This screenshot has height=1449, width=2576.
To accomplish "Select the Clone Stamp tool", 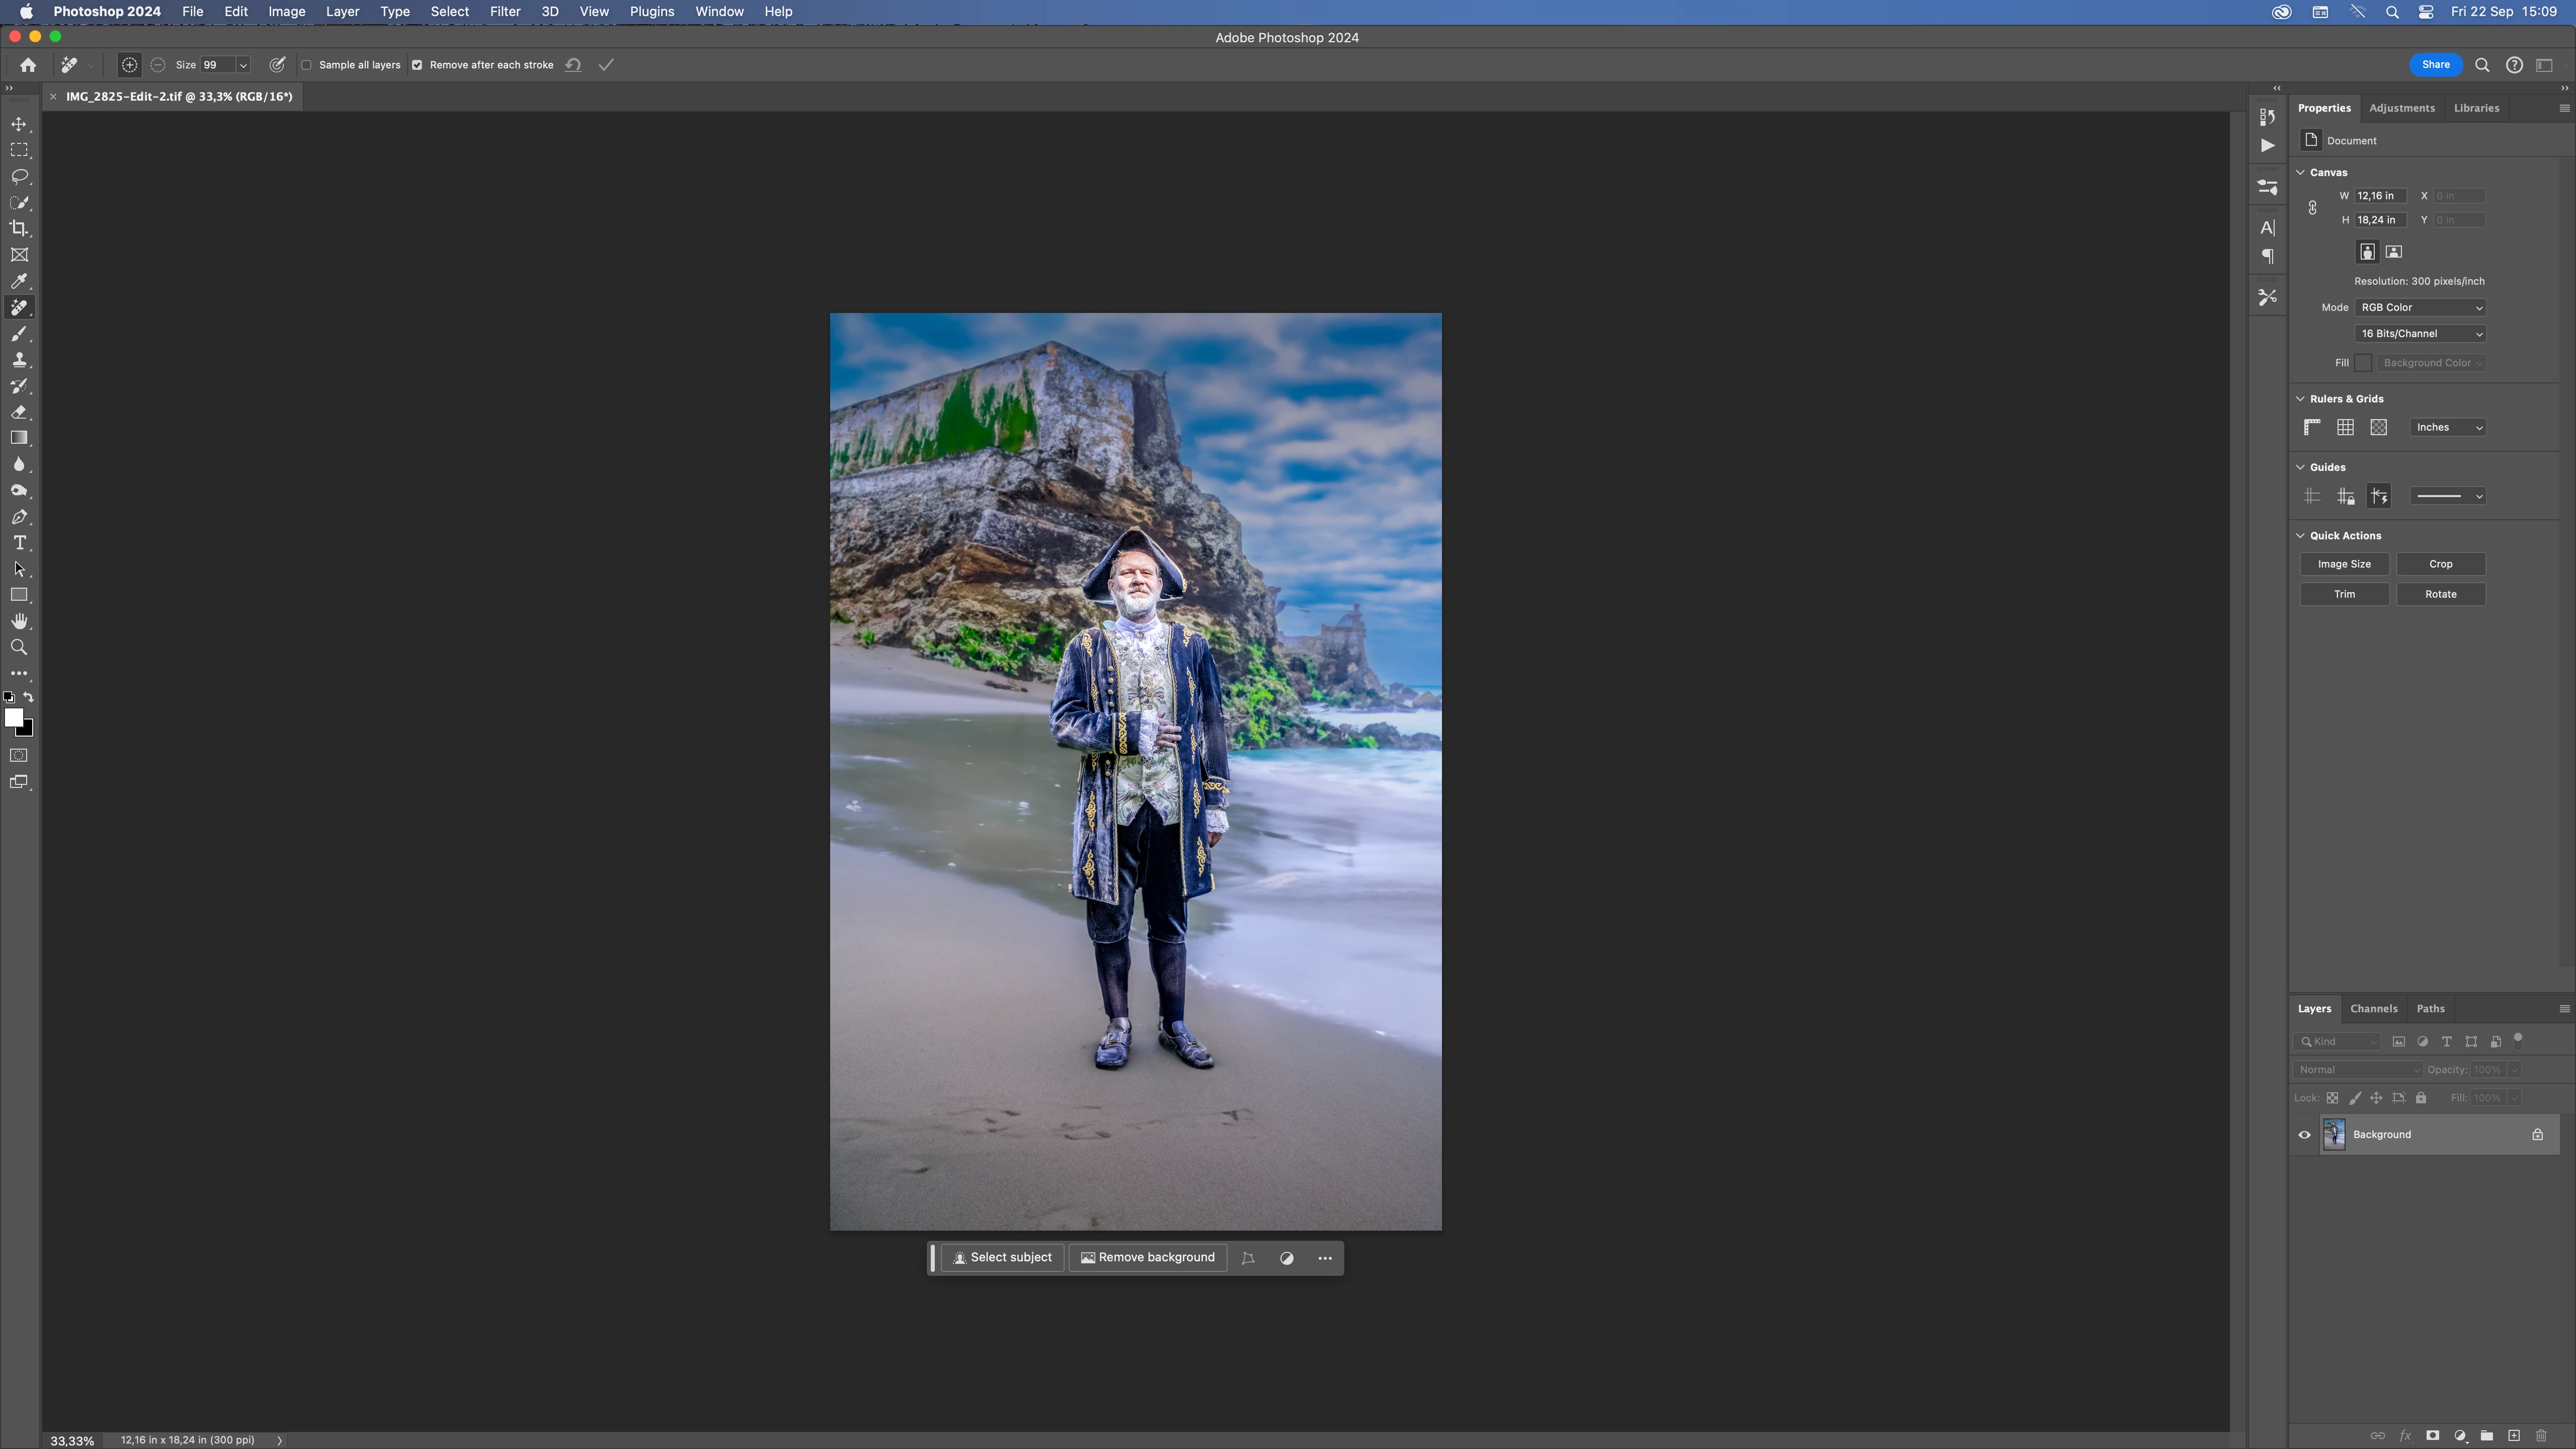I will pyautogui.click(x=19, y=360).
